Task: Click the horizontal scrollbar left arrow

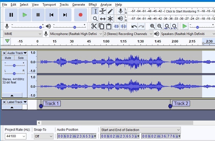Action: tap(39, 123)
